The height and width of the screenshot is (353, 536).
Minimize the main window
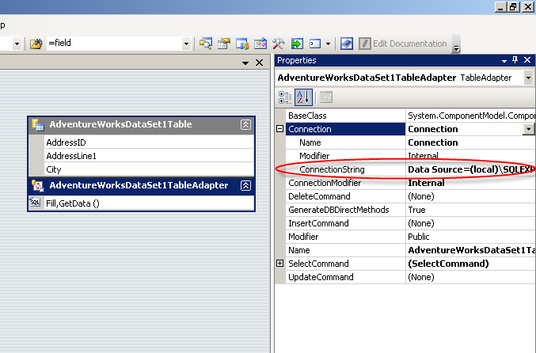coord(500,7)
